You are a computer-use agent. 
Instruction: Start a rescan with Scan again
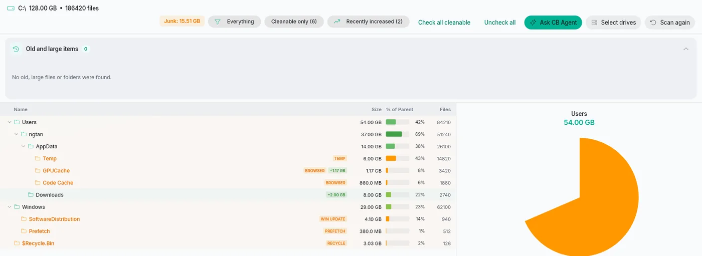(x=670, y=23)
